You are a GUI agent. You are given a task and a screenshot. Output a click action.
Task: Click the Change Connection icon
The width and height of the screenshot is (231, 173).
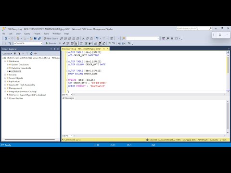click(x=10, y=43)
